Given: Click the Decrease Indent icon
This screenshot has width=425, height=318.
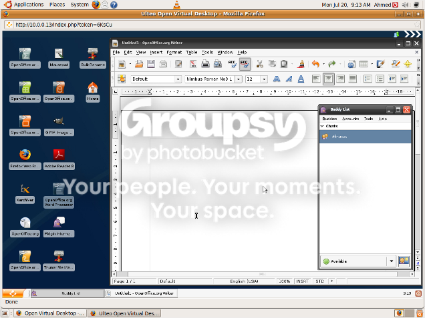Looking at the screenshot, I should pyautogui.click(x=392, y=79).
